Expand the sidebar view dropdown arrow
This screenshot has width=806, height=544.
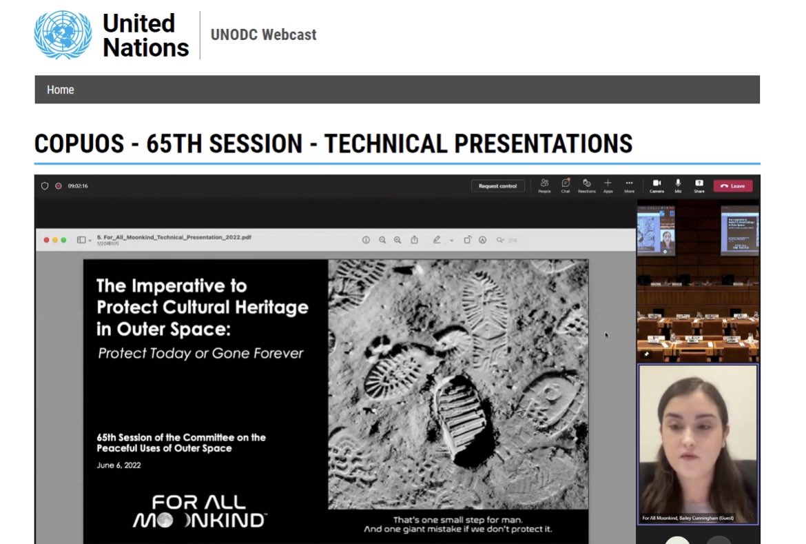(x=90, y=241)
